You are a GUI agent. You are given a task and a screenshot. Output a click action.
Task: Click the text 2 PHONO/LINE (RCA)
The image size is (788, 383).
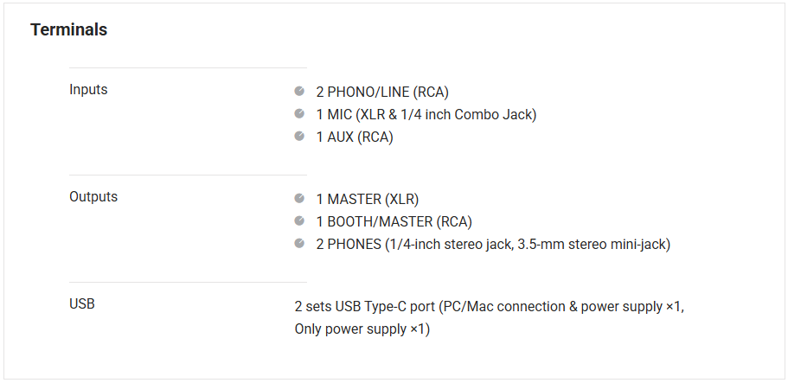pyautogui.click(x=382, y=92)
